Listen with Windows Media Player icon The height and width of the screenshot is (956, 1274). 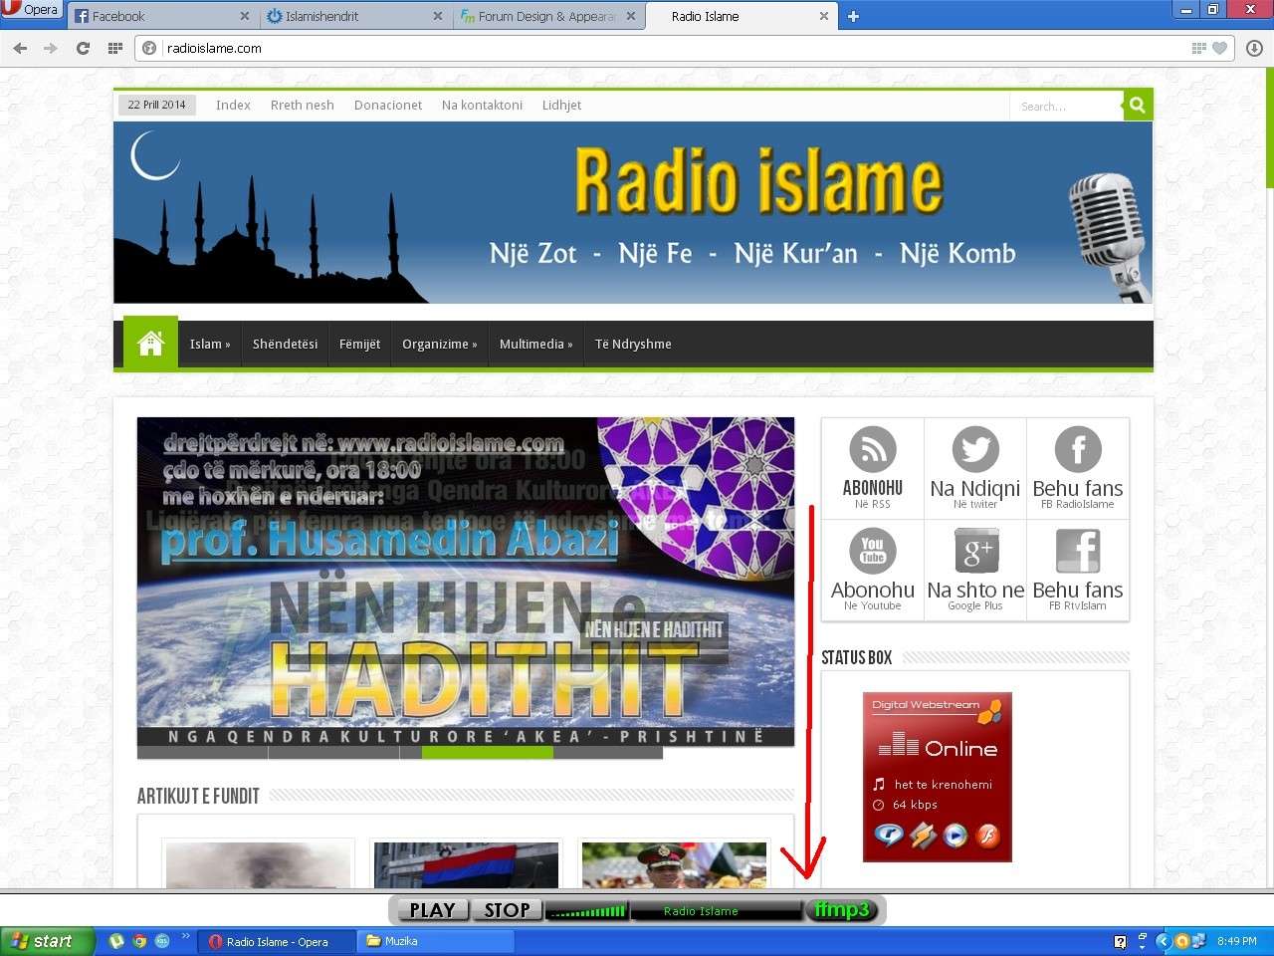pyautogui.click(x=955, y=836)
